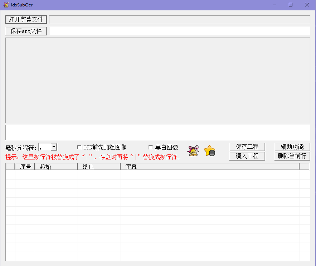316x266 pixels.
Task: Click the yellow star list icon
Action: [209, 151]
